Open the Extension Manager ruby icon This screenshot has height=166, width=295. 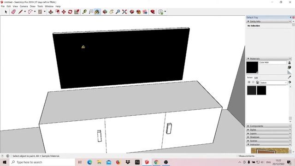pos(153,12)
